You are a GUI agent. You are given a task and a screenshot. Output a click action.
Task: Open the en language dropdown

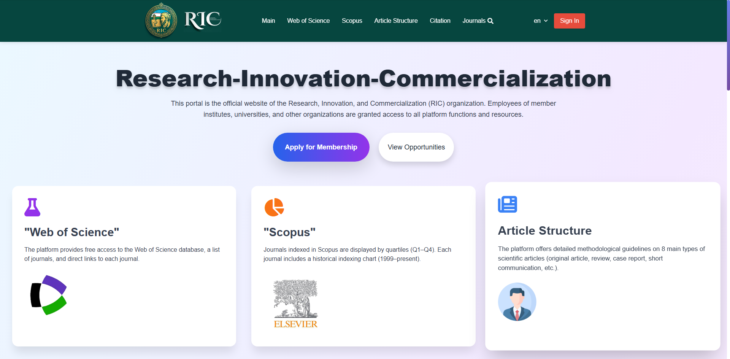click(540, 21)
